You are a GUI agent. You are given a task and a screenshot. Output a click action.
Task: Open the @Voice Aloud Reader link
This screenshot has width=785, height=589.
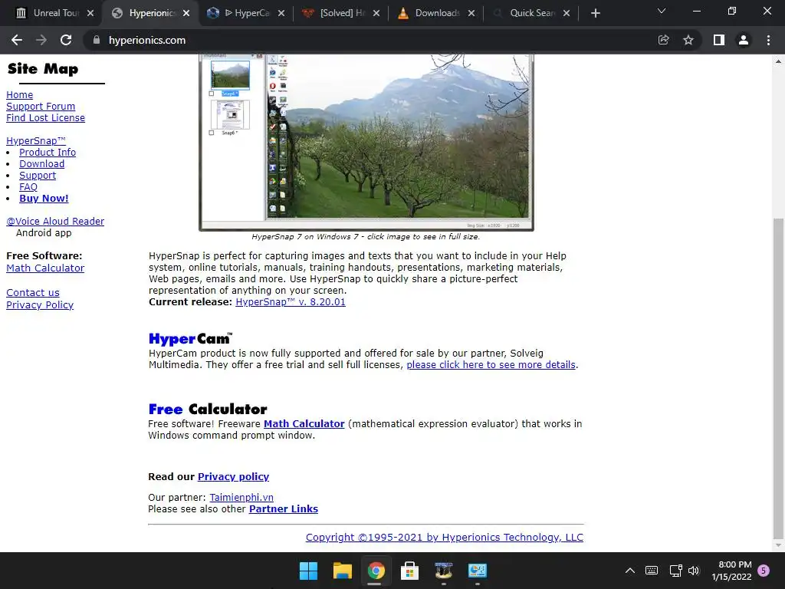pos(55,222)
